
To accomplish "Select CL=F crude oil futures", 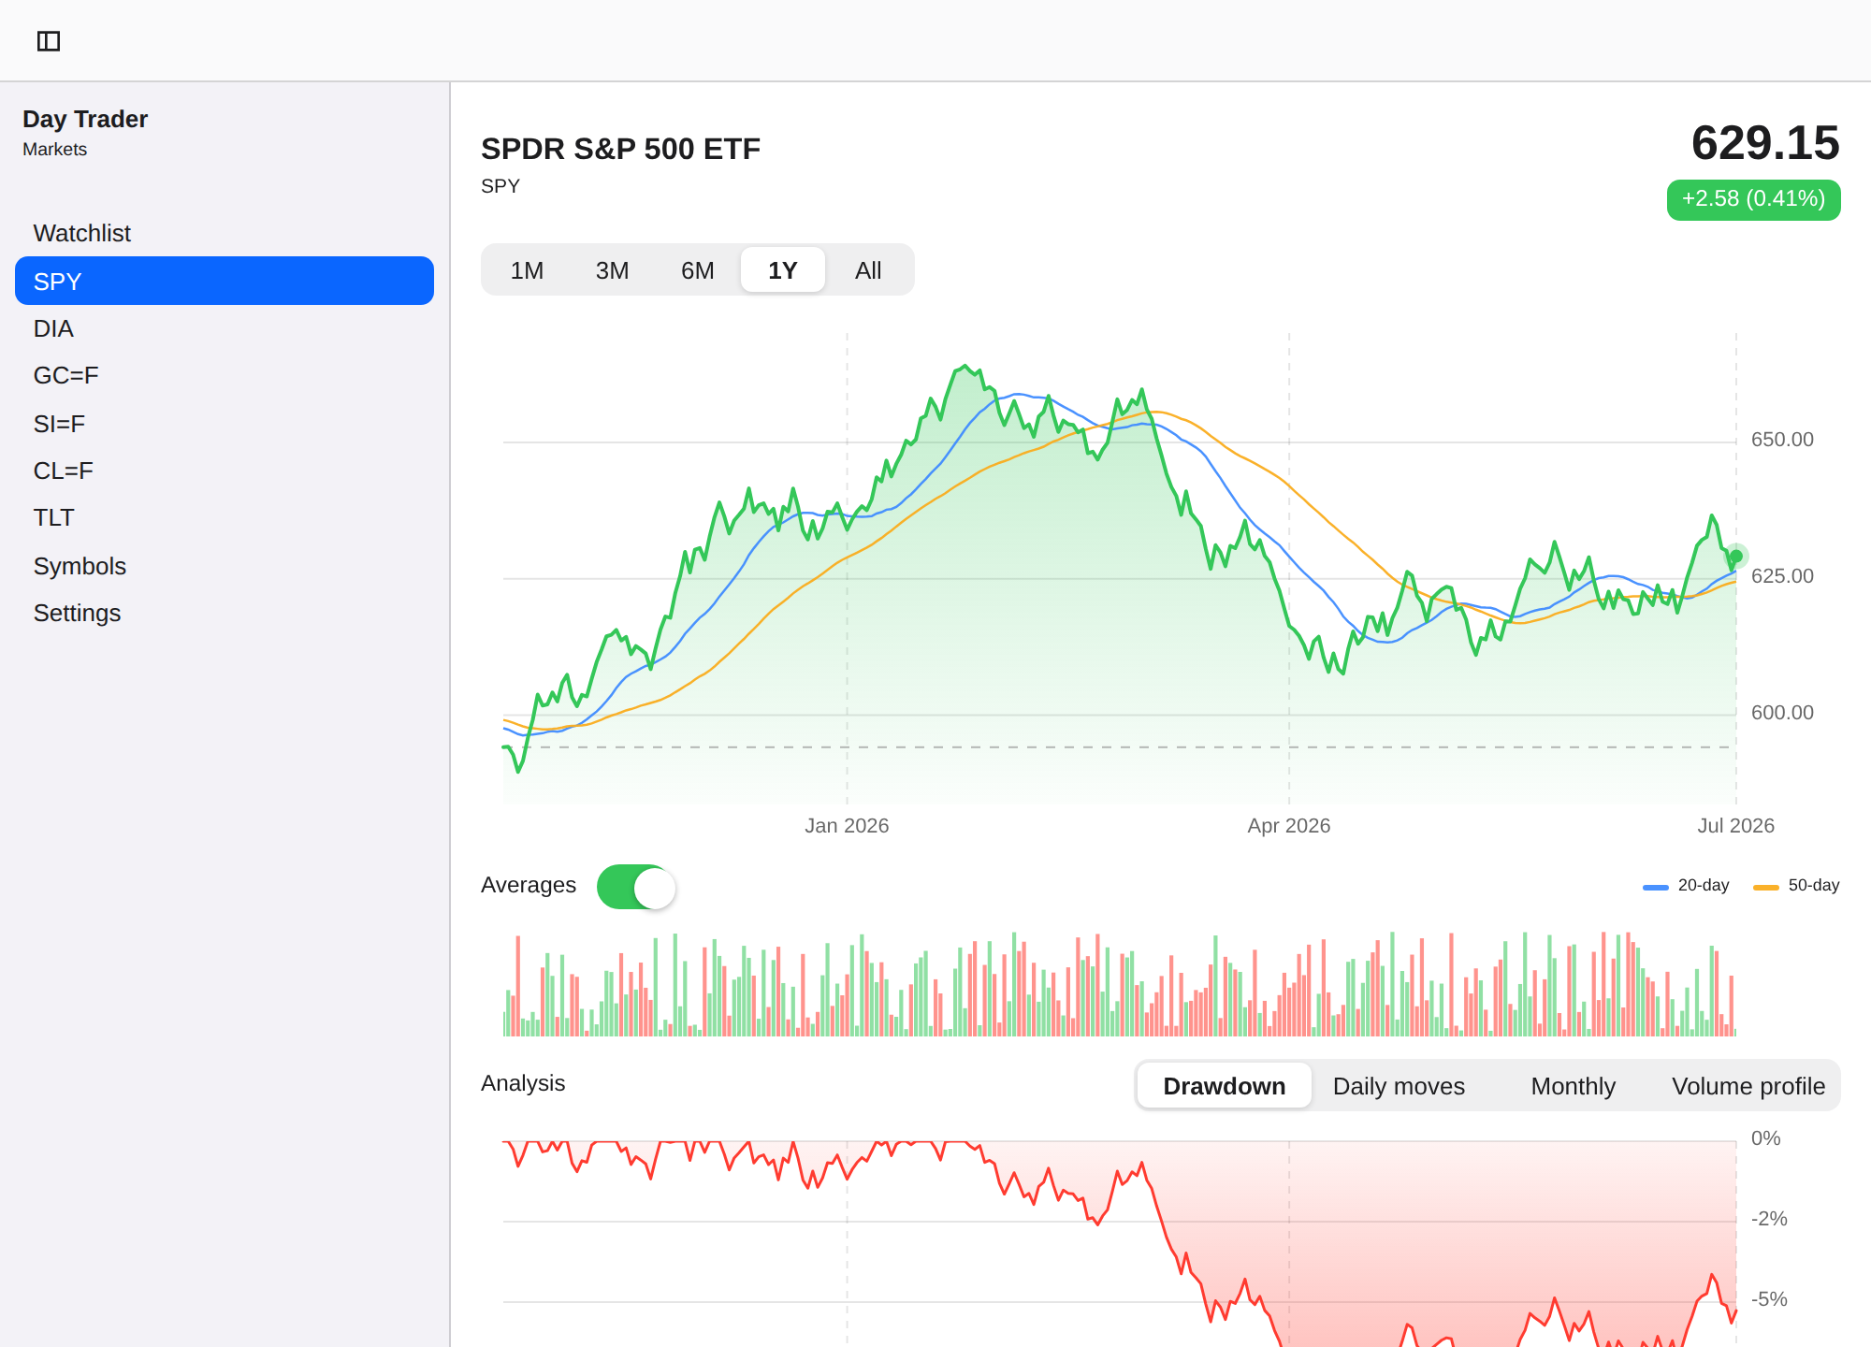I will 225,471.
